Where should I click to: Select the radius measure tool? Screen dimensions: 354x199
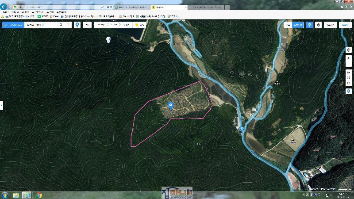tap(349, 83)
